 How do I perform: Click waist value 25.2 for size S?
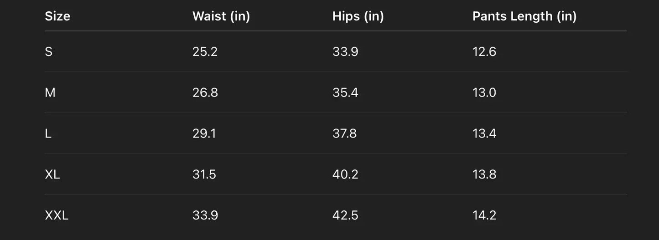click(x=205, y=51)
